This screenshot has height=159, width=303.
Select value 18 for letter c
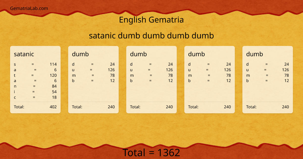(x=54, y=97)
